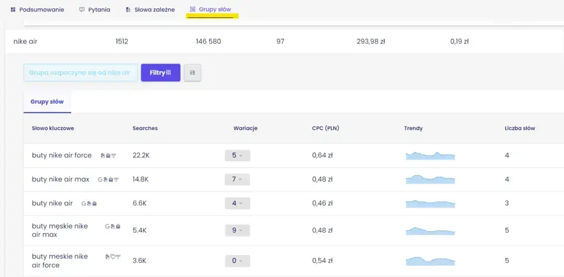The width and height of the screenshot is (564, 277).
Task: Sort by the Searches column header
Action: pyautogui.click(x=145, y=128)
